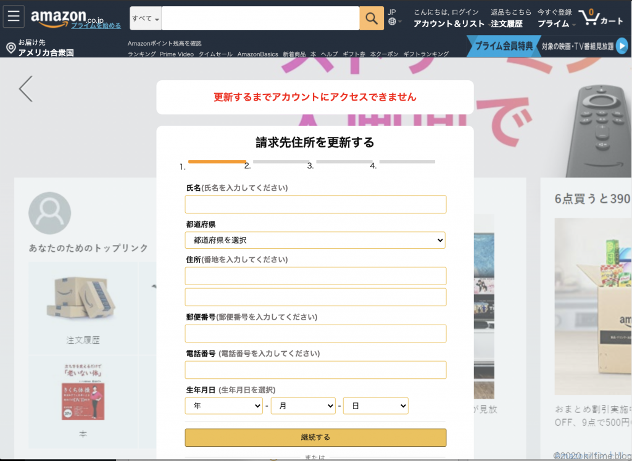Click the 氏名 name input field
This screenshot has width=632, height=461.
click(x=315, y=204)
